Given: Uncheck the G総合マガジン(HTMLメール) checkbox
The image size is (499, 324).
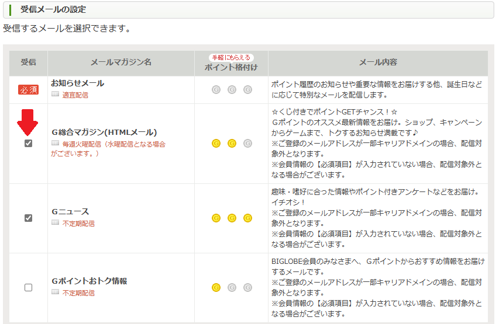Looking at the screenshot, I should pos(28,143).
